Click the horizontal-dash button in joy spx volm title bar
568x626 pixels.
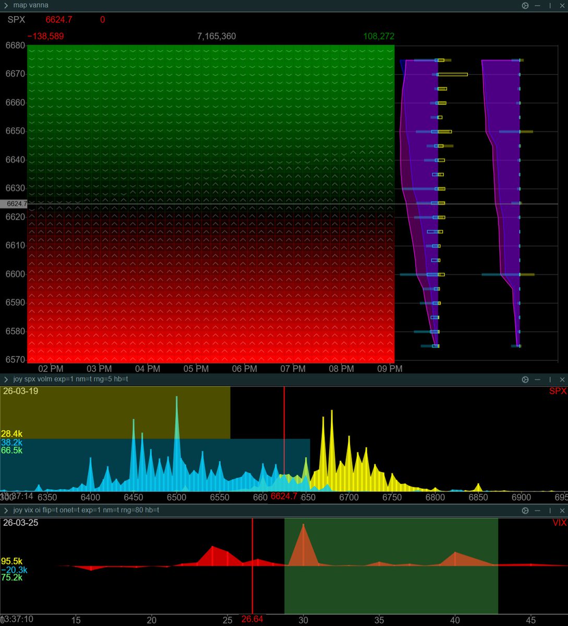point(538,380)
